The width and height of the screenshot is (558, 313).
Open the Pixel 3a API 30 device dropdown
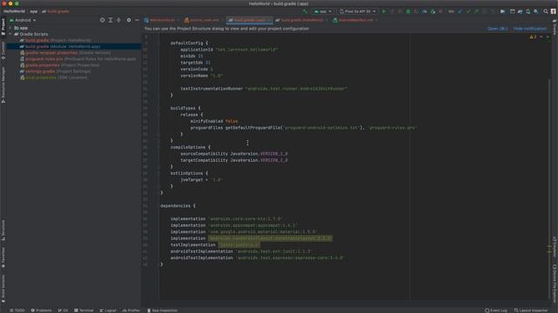click(357, 11)
